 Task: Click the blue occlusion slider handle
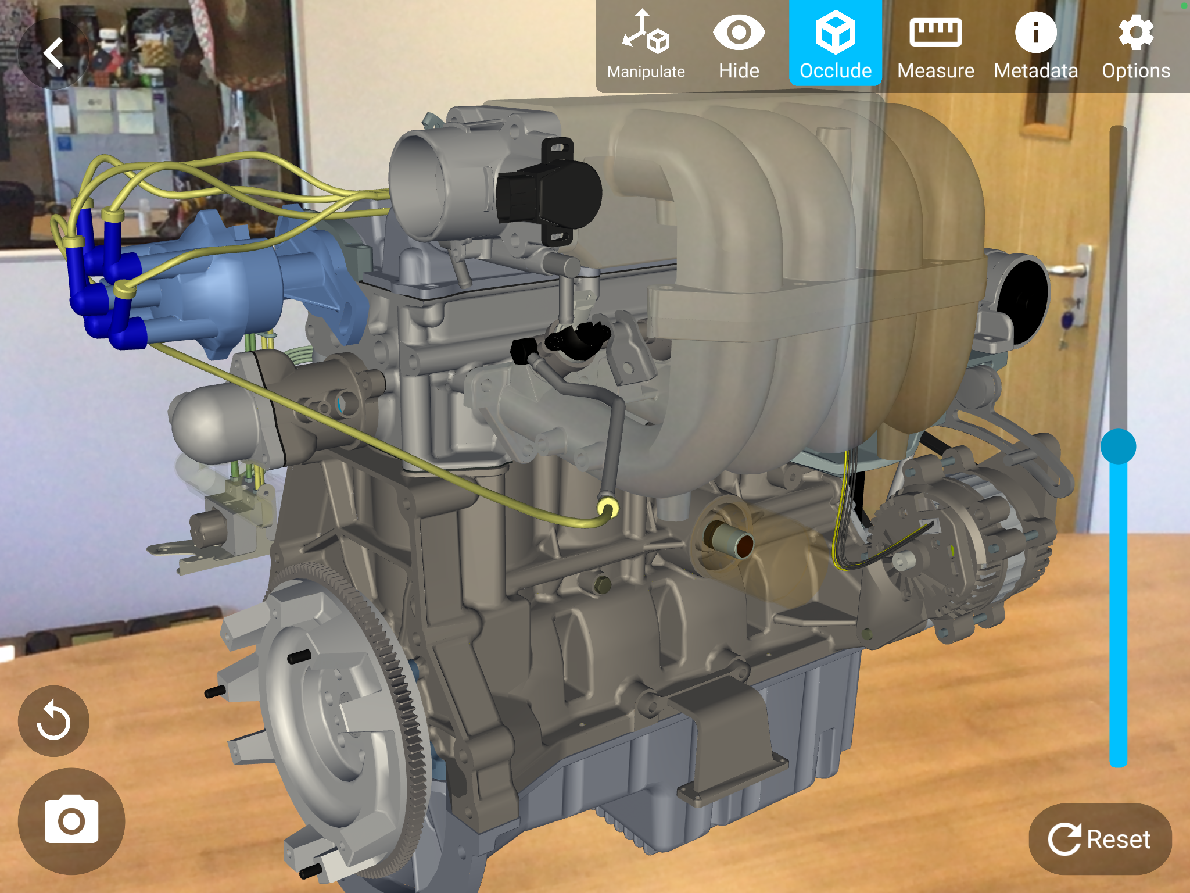pyautogui.click(x=1118, y=446)
